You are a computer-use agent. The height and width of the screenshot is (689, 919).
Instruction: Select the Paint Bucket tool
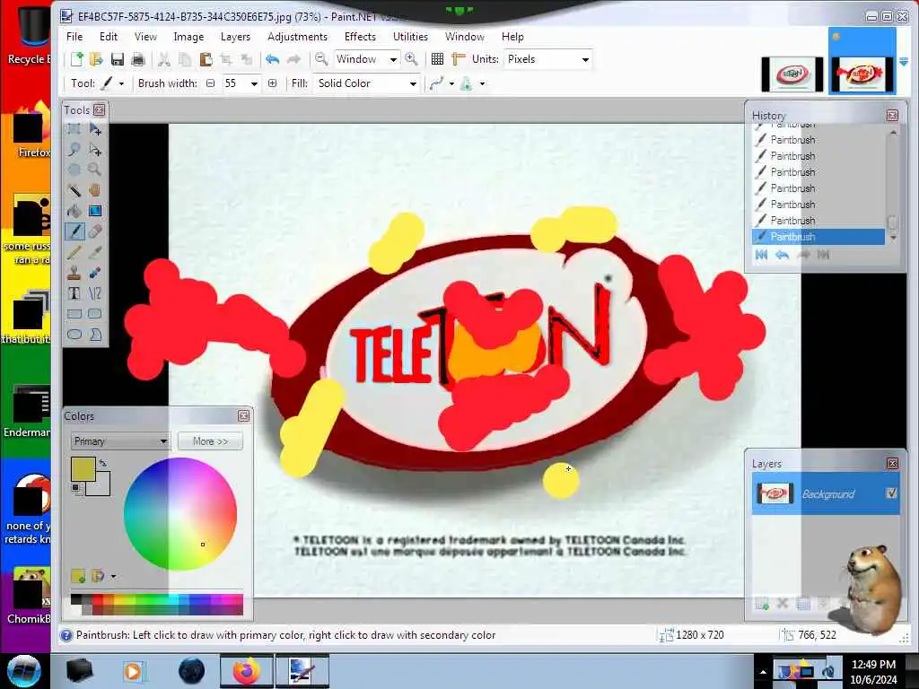click(x=74, y=211)
